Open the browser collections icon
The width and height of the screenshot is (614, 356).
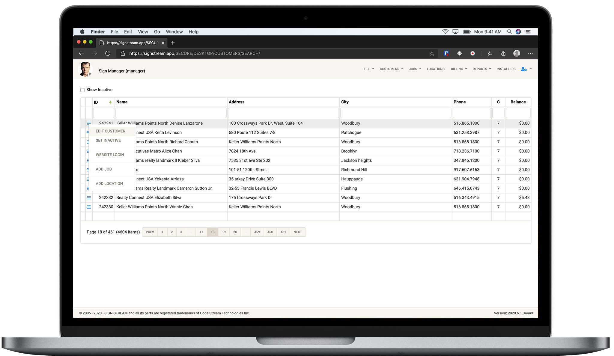click(x=503, y=53)
